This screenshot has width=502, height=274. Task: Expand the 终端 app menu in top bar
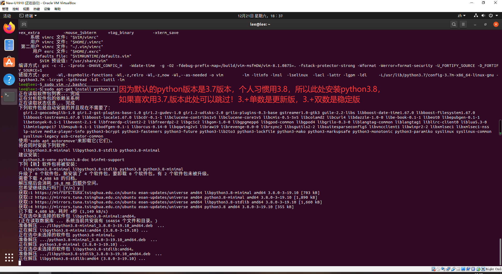pyautogui.click(x=28, y=16)
